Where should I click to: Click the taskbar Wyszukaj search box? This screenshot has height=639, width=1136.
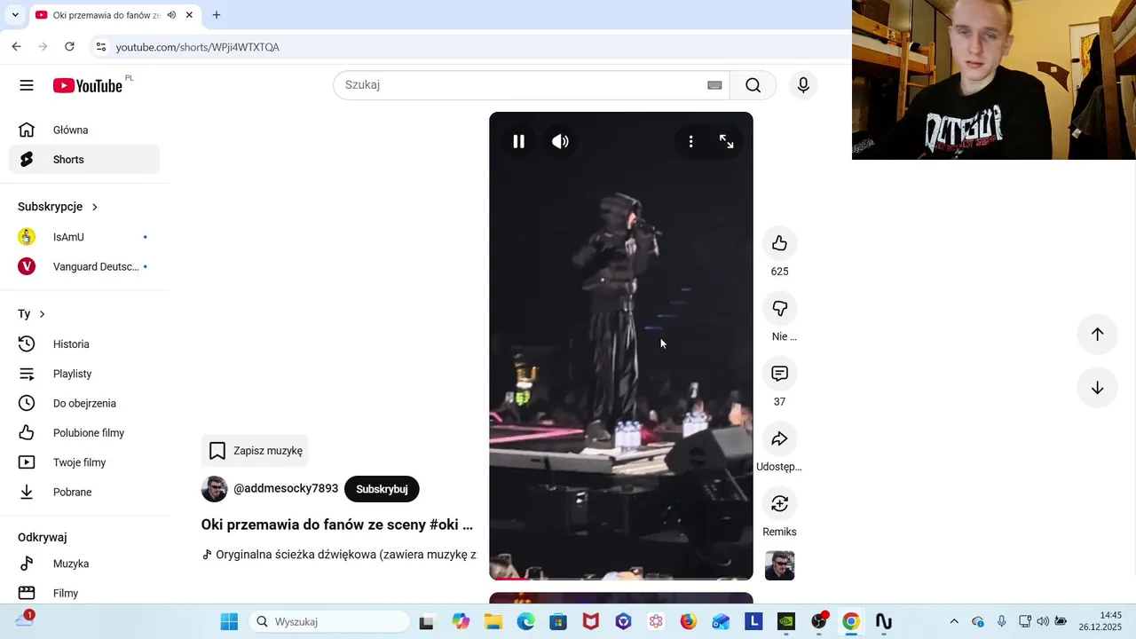[329, 621]
